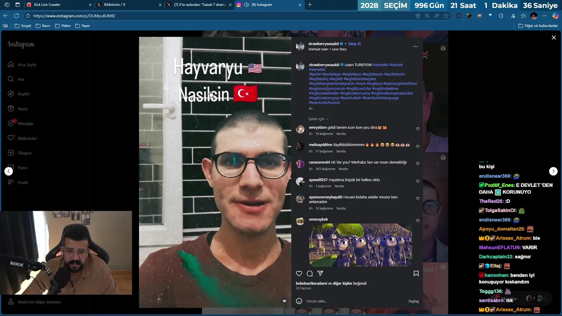Open 'Diğer sık kullanılanlar' bookmarks folder
The image size is (562, 316).
(538, 26)
